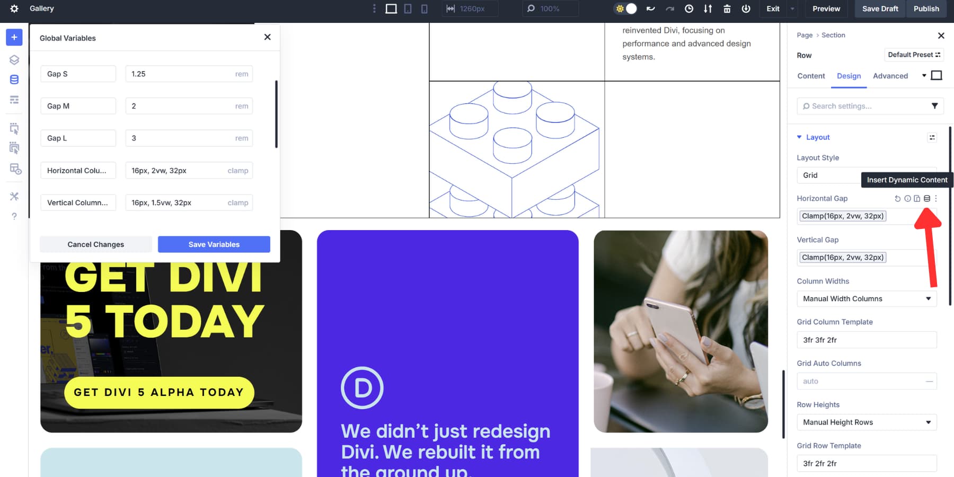
Task: Open the editing history clock icon in toolbar
Action: [689, 8]
